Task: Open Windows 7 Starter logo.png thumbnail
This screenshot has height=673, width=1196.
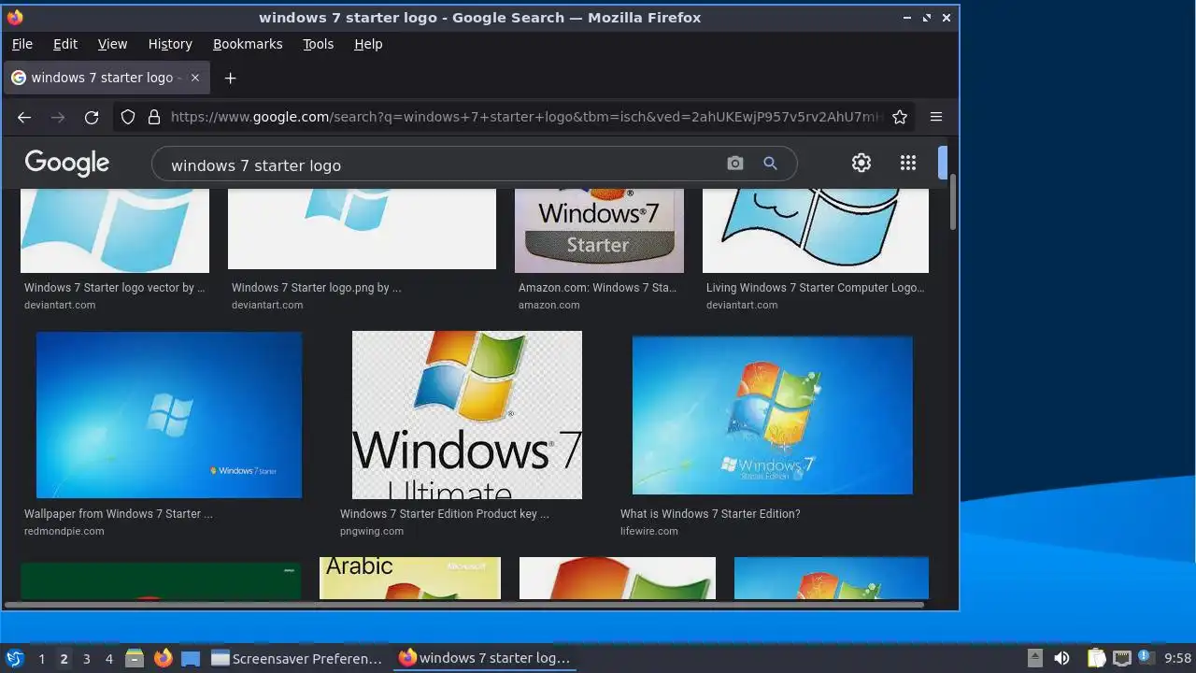Action: [362, 228]
